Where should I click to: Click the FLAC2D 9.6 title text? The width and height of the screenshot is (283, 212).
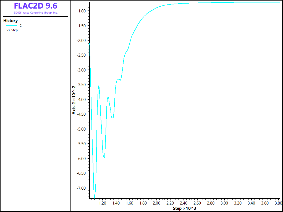click(35, 6)
